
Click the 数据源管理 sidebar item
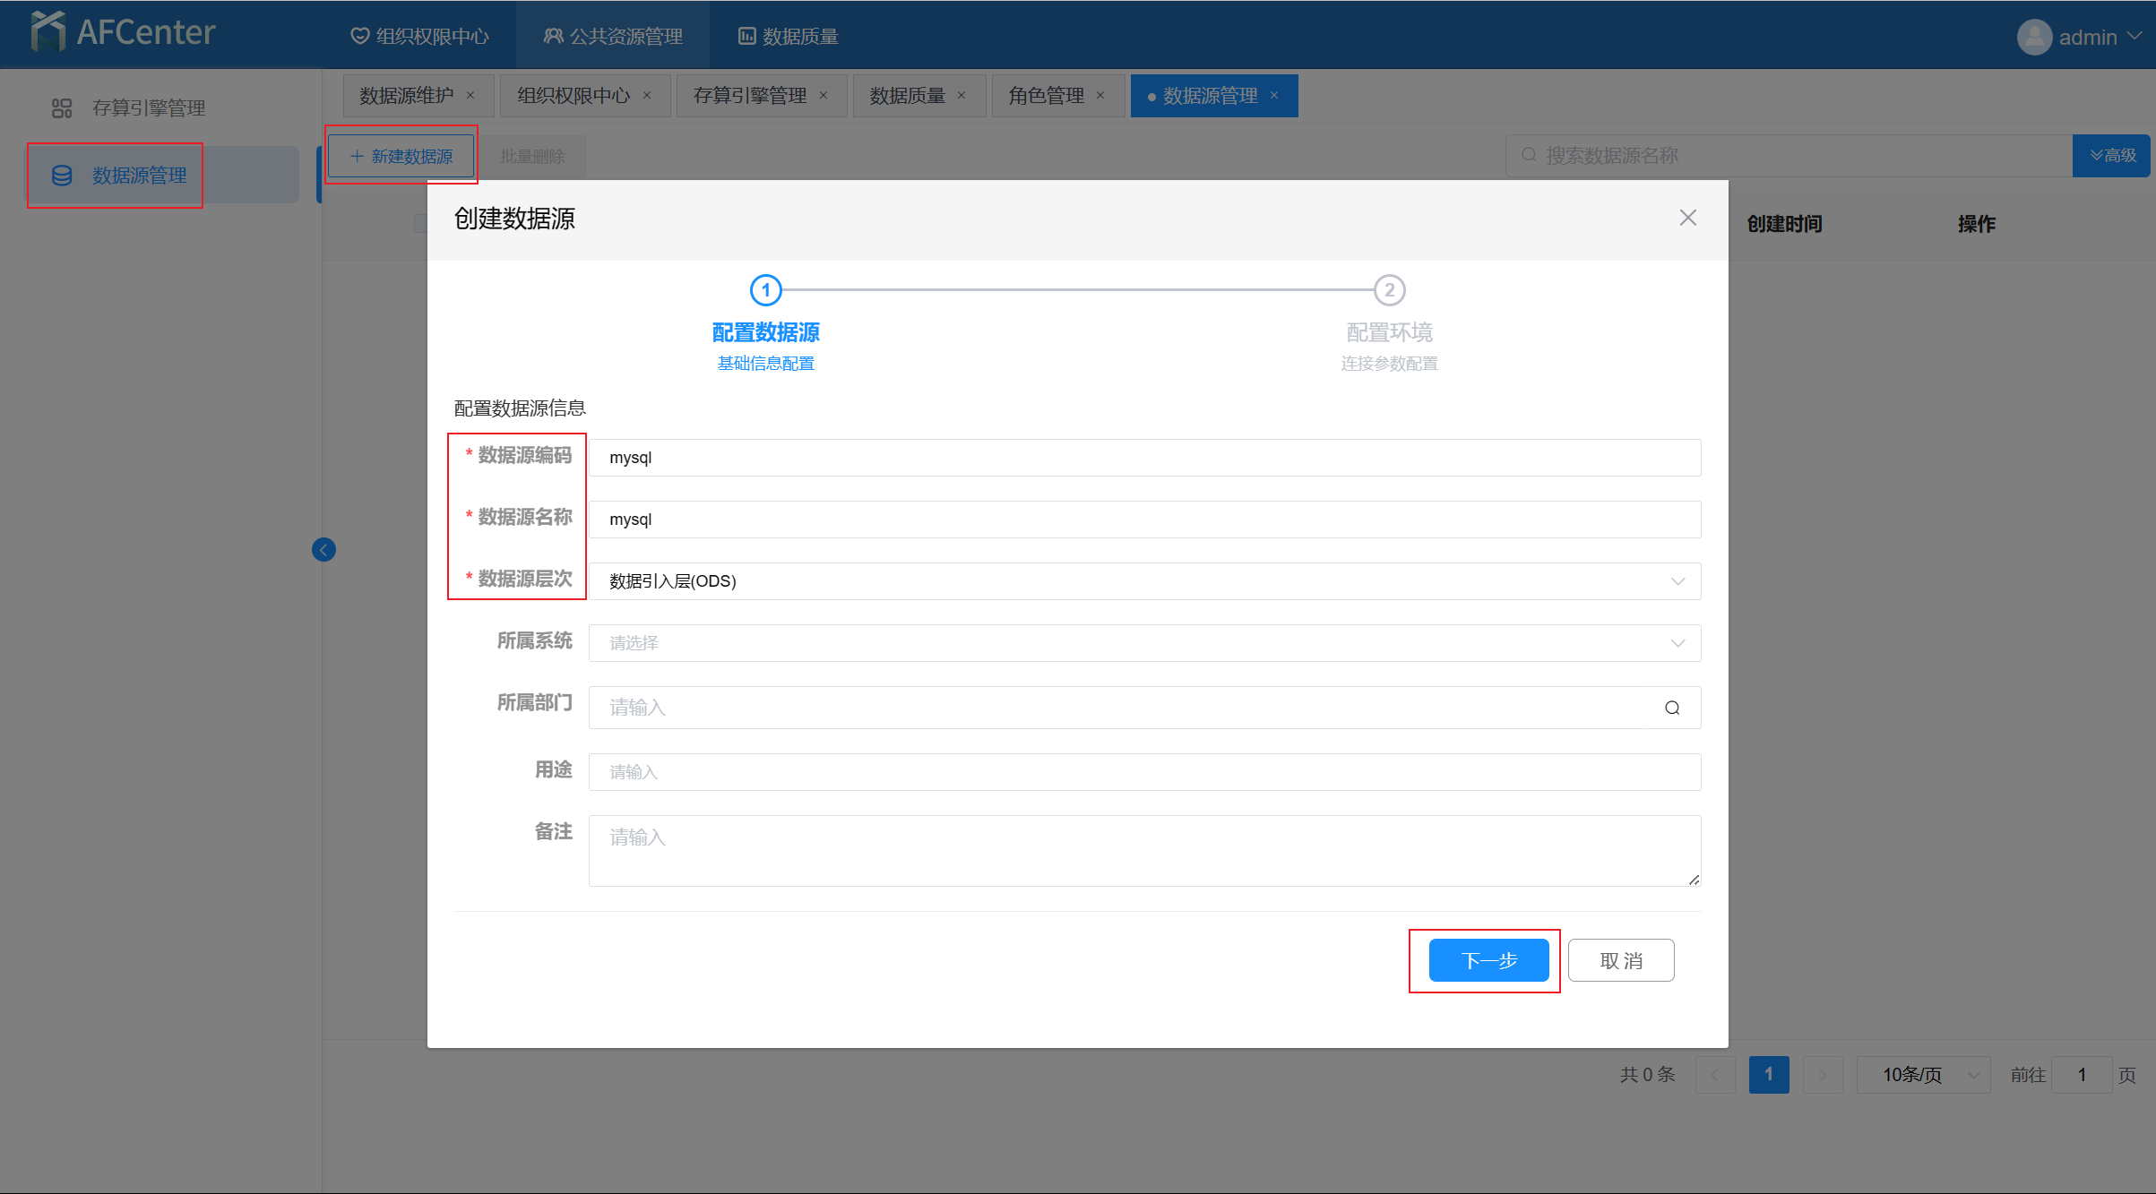(139, 176)
